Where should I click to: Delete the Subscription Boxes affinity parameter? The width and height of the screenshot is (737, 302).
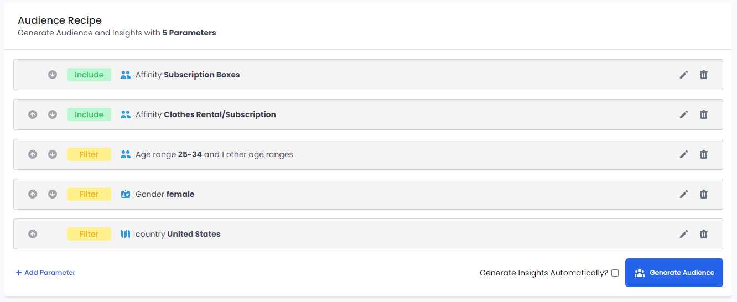coord(704,75)
